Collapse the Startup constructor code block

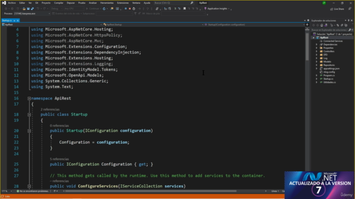pos(29,131)
